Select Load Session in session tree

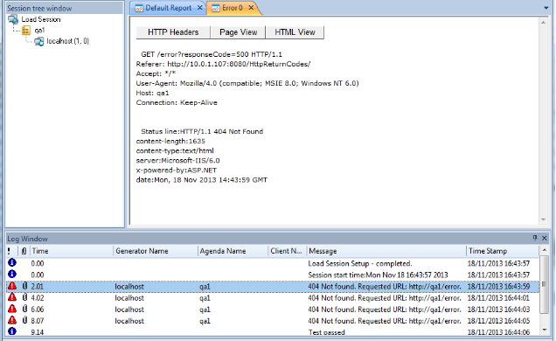(41, 19)
